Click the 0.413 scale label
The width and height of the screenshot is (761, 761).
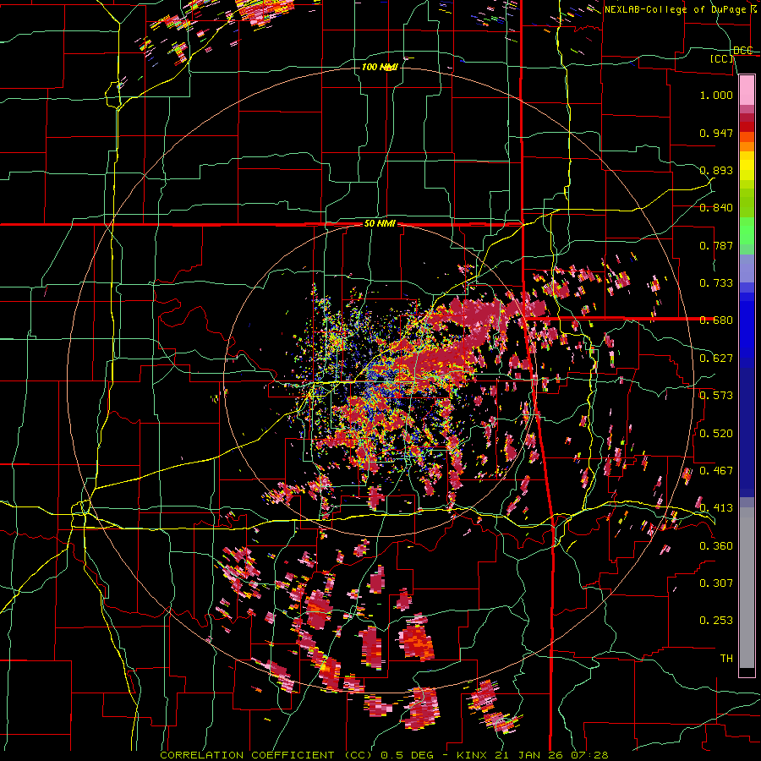[716, 508]
